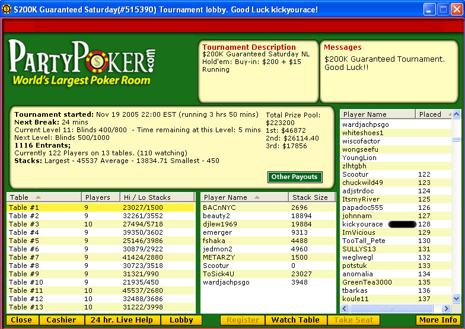Open the Lobby from the bottom bar

tap(181, 320)
